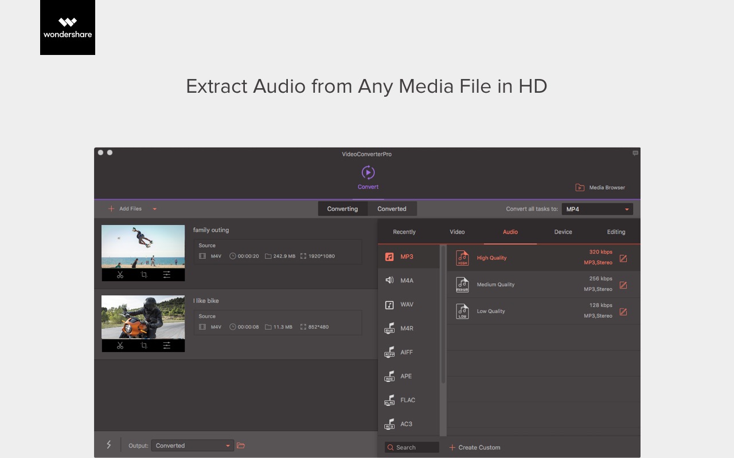Click the 00:00:08 duration value
The image size is (734, 458).
coord(248,327)
